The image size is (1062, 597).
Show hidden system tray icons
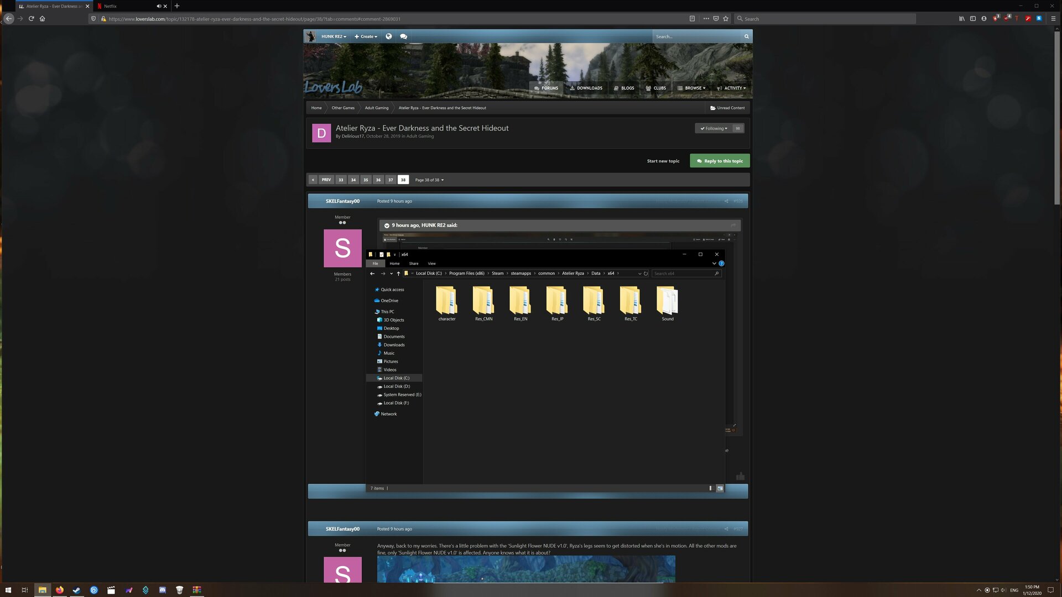[x=978, y=590]
